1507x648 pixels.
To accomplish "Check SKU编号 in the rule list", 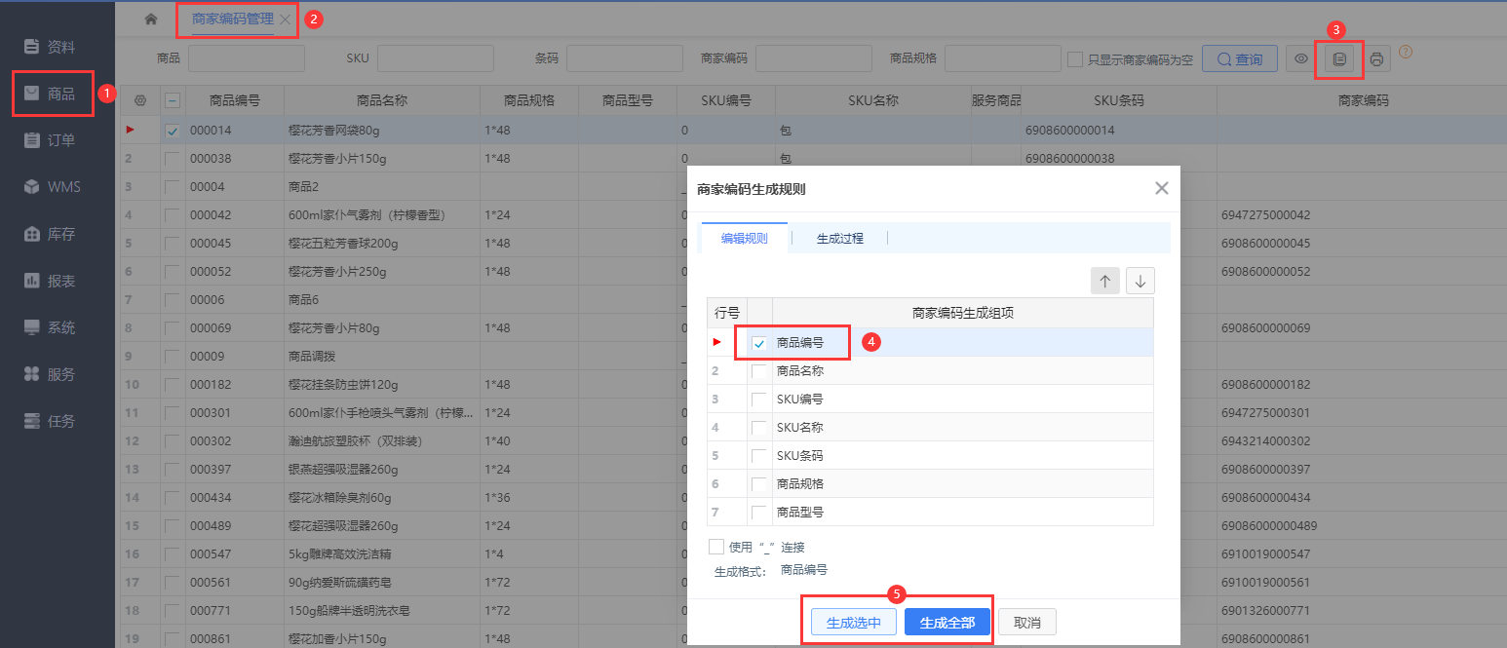I will pyautogui.click(x=759, y=400).
